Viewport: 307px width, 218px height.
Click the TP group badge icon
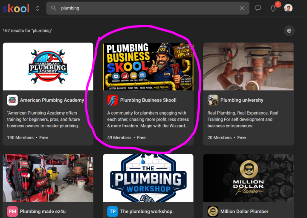pos(113,211)
